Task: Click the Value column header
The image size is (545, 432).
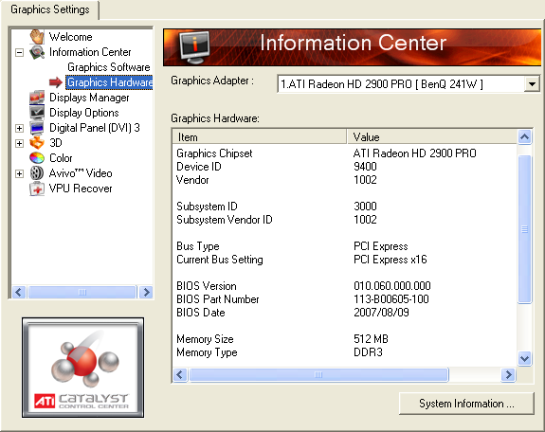Action: click(431, 137)
